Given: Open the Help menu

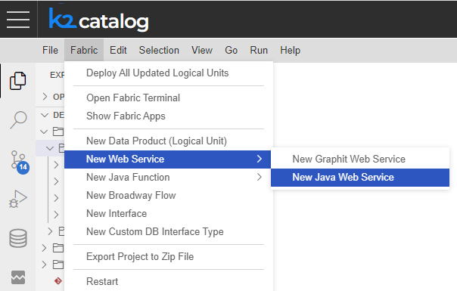Looking at the screenshot, I should click(x=290, y=50).
